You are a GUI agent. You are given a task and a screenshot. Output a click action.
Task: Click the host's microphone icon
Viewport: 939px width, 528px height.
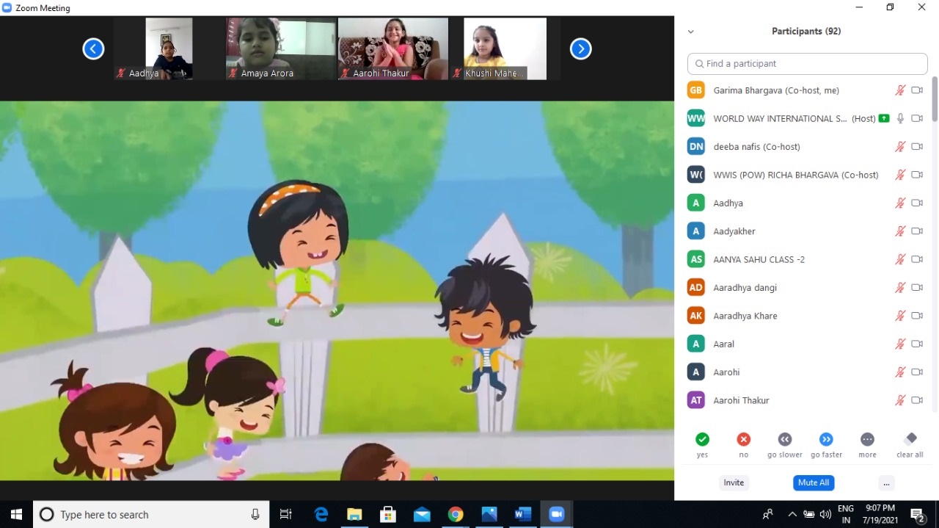tap(900, 118)
